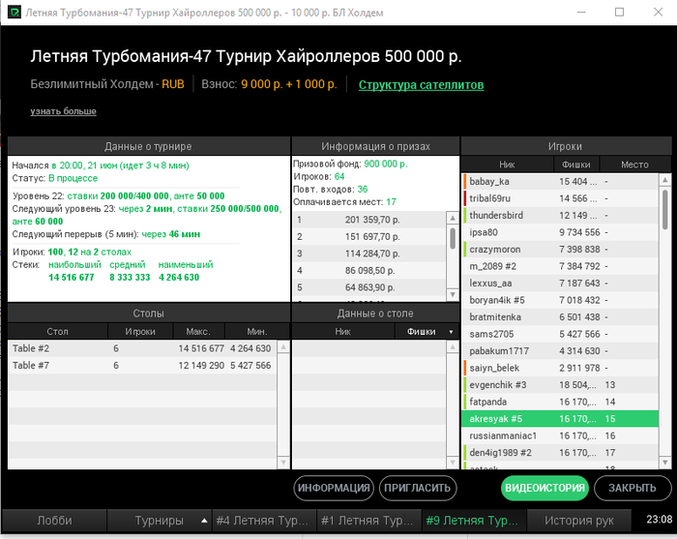The height and width of the screenshot is (539, 677).
Task: Select player thundersbird
Action: pyautogui.click(x=560, y=215)
